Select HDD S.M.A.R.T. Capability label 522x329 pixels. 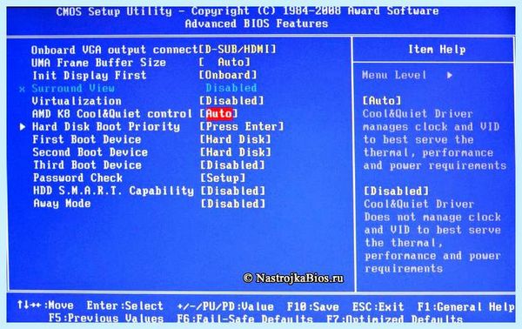113,191
